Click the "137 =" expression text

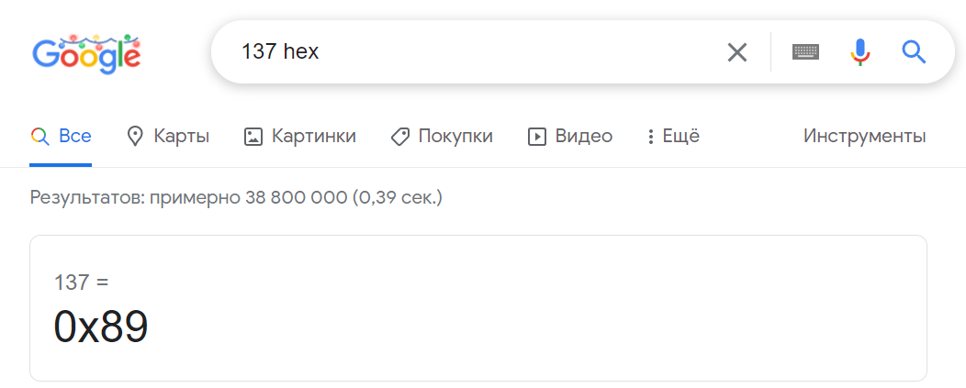tap(82, 283)
